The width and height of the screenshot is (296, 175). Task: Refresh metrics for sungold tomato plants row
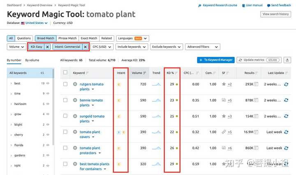286,116
